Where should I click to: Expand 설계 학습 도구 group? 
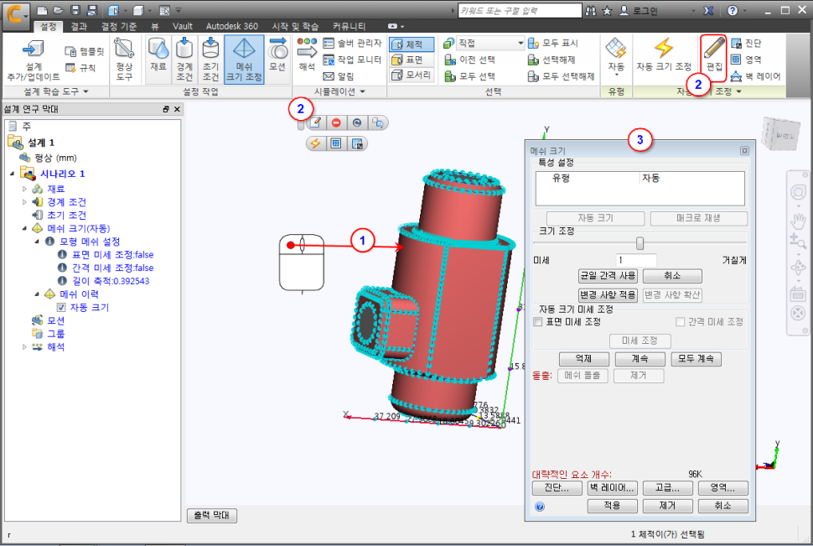56,91
